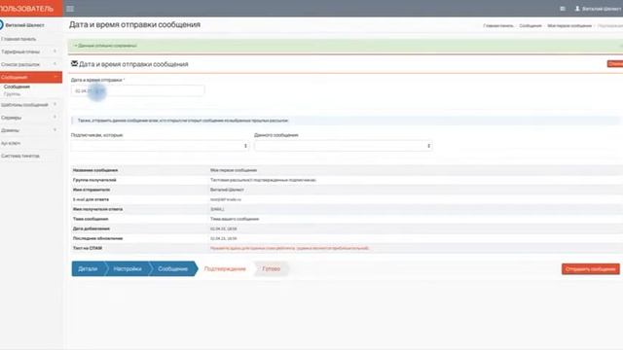Select the Готово wizard step
This screenshot has width=623, height=350.
[272, 268]
